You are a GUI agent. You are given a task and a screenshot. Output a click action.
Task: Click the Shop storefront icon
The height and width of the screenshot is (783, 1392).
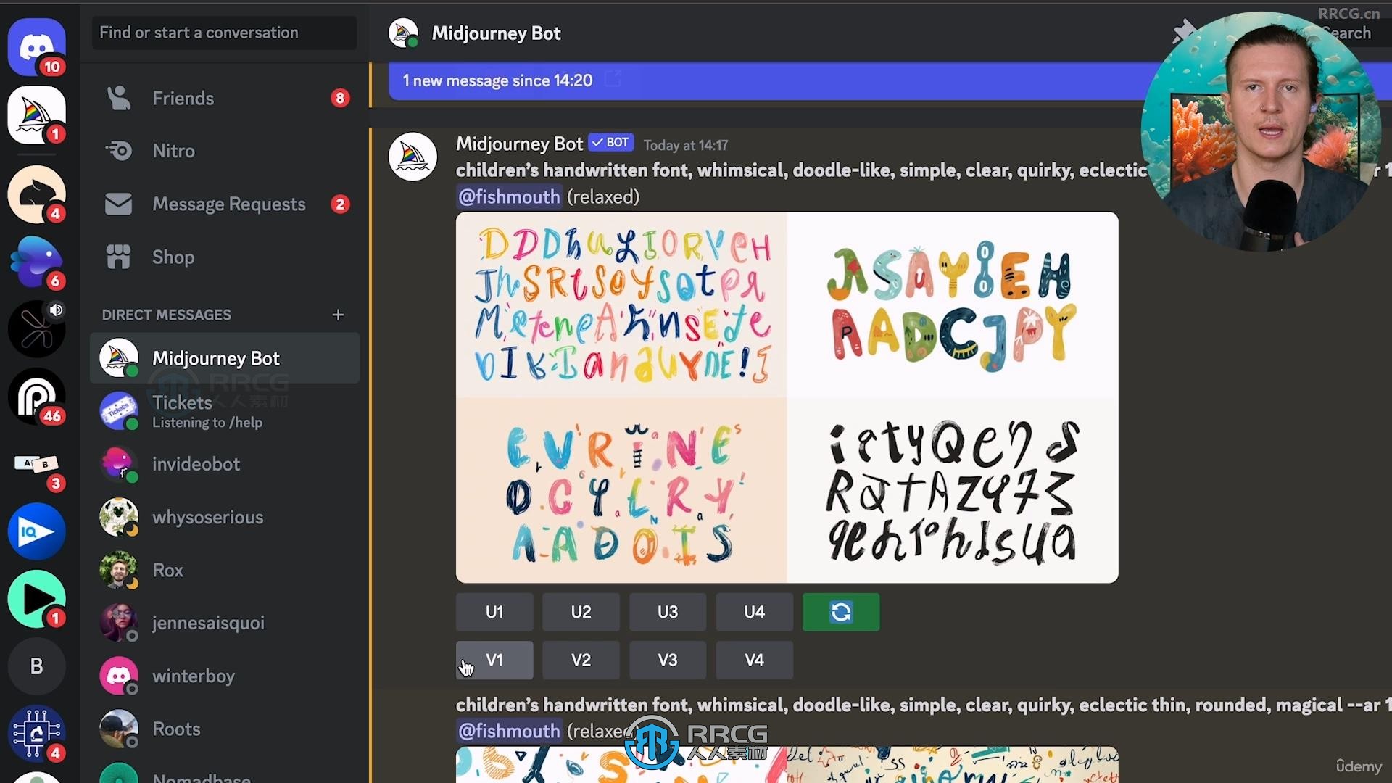119,257
